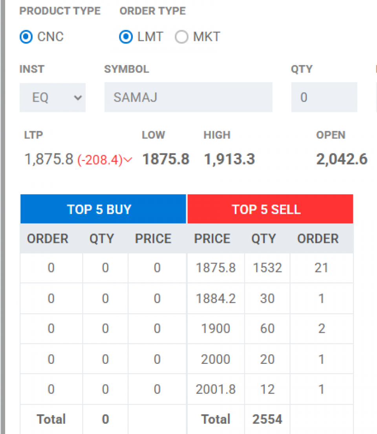The image size is (377, 434).
Task: Choose the sell price 2000 row
Action: click(216, 359)
